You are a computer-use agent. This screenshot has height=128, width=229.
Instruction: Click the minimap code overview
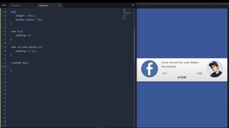[127, 14]
